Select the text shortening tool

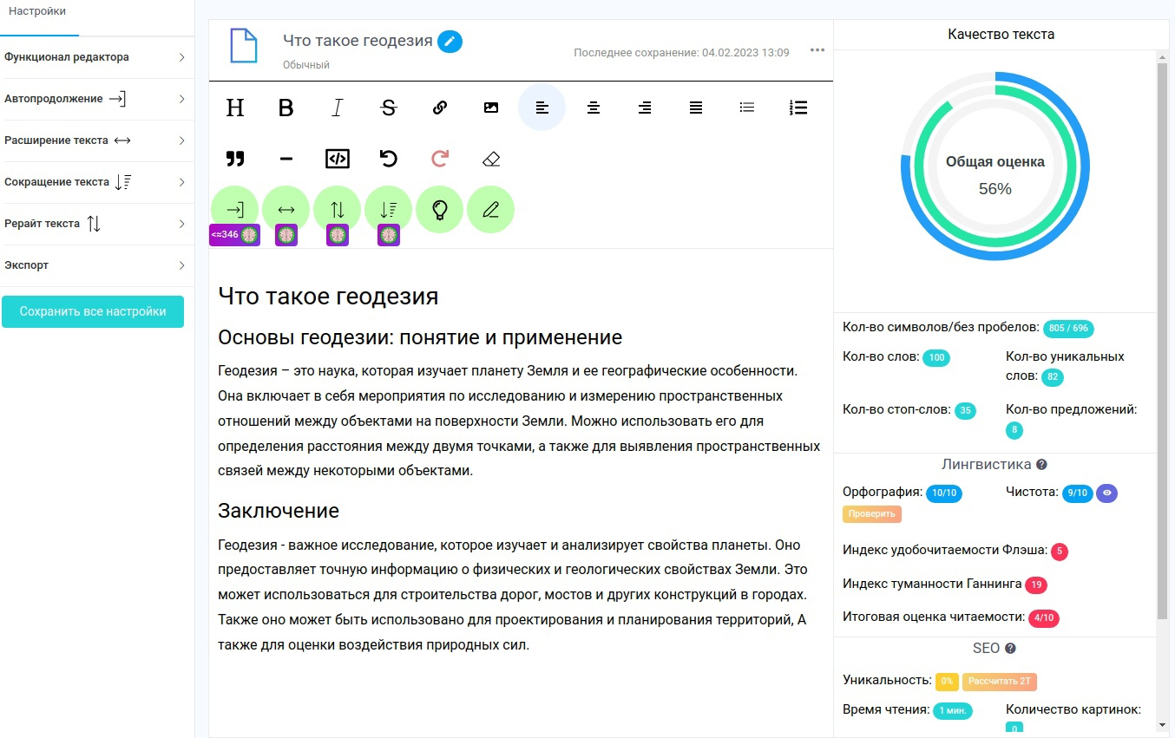(388, 209)
